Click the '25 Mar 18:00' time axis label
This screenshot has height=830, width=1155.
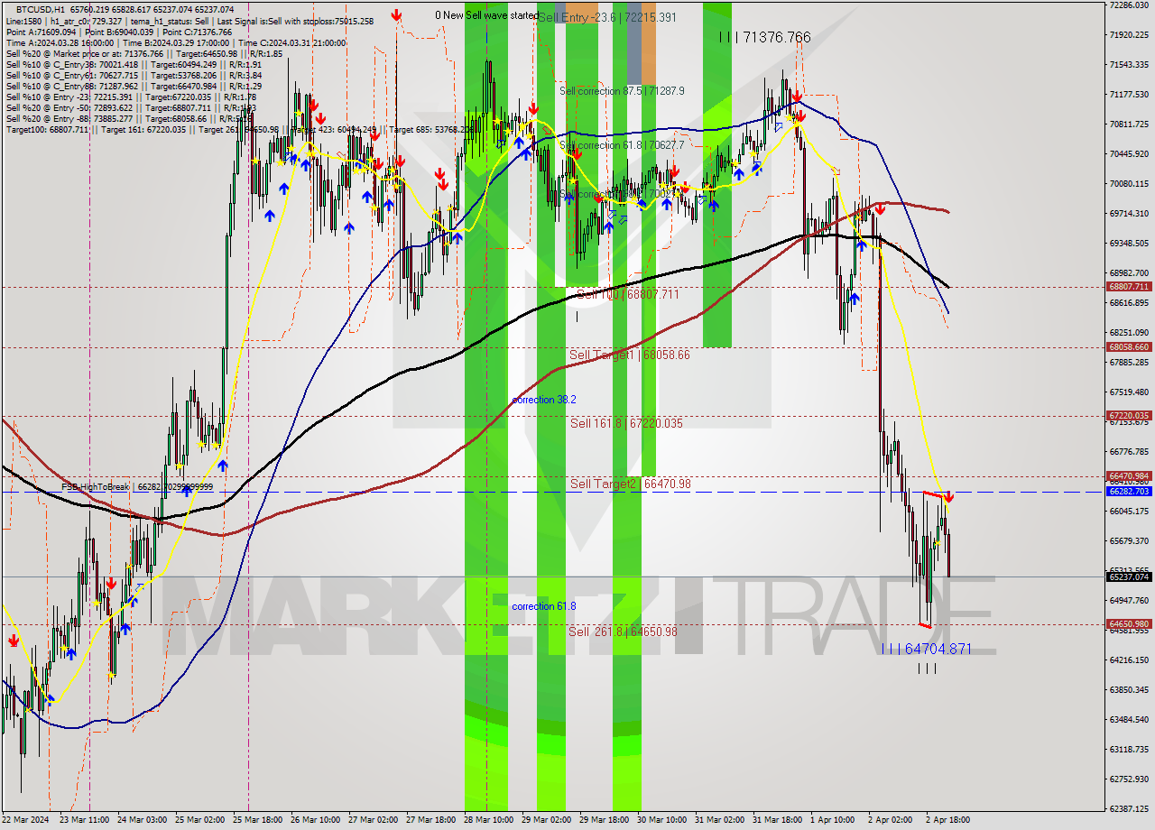pos(257,820)
